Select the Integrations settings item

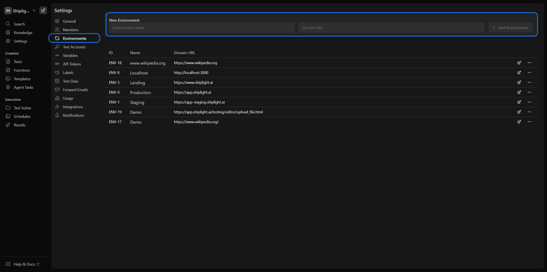(x=73, y=107)
